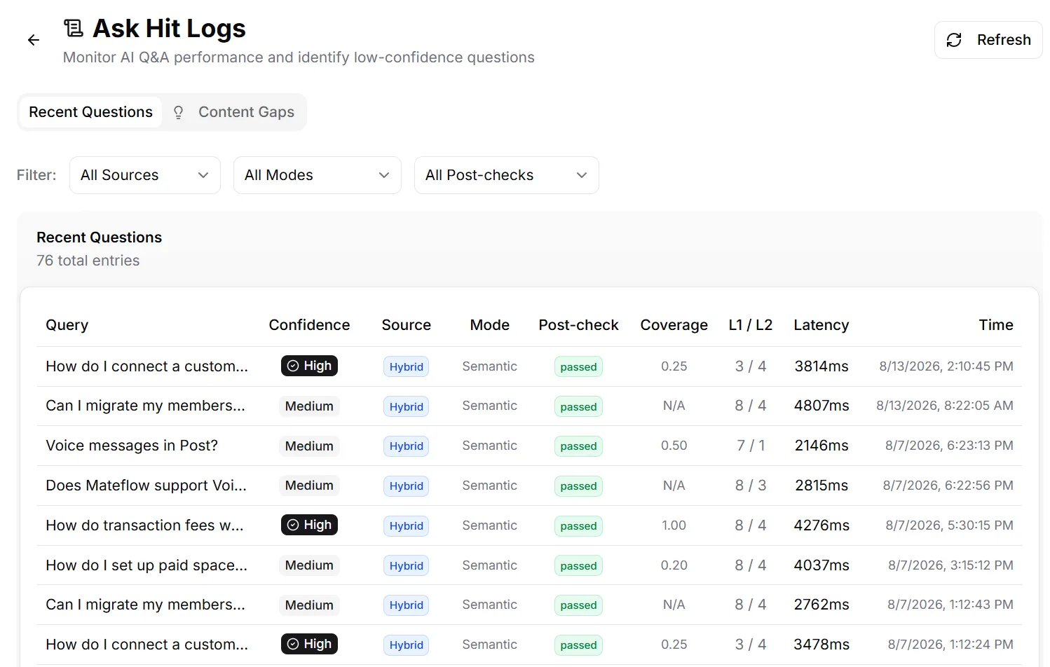Select the "How do transaction fees w..." query
Screen dimensions: 1050x667
[145, 525]
